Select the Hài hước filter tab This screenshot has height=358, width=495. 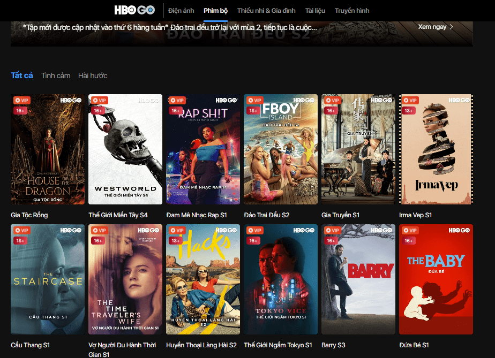(x=93, y=75)
